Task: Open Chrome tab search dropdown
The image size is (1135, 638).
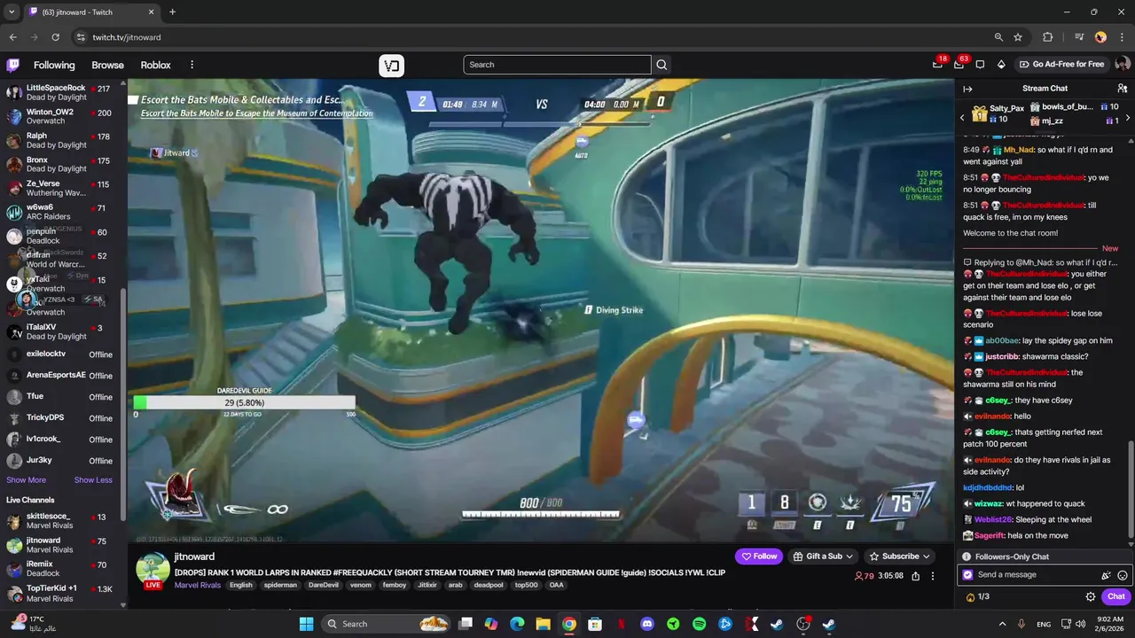Action: coord(12,12)
